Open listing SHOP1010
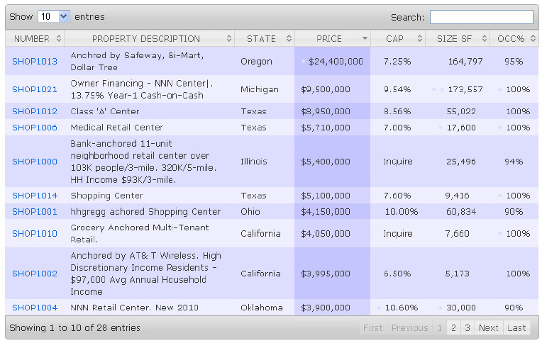Viewport: 542px width, 343px height. 35,234
